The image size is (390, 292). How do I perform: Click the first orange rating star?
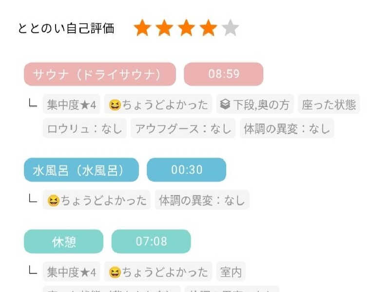pyautogui.click(x=142, y=28)
